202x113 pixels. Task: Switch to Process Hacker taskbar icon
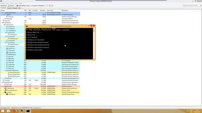(21, 111)
